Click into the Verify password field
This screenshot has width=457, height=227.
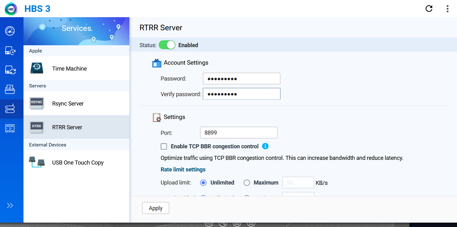[241, 94]
